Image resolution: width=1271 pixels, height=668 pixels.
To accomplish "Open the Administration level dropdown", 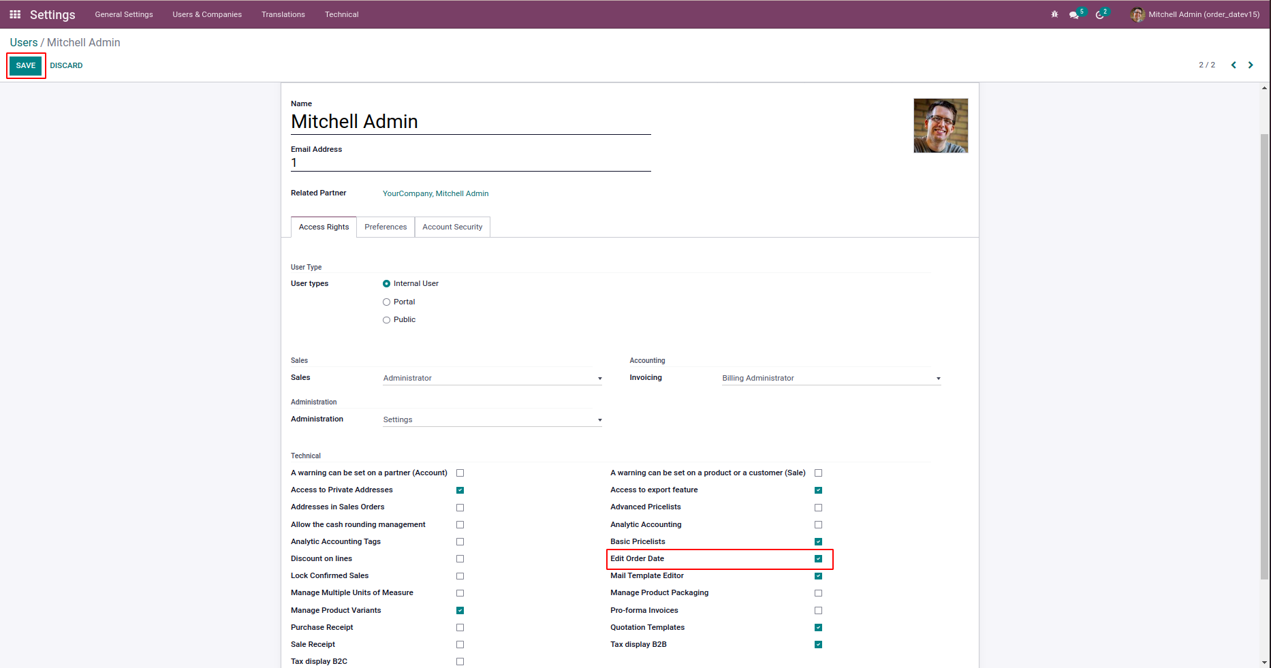I will point(492,420).
